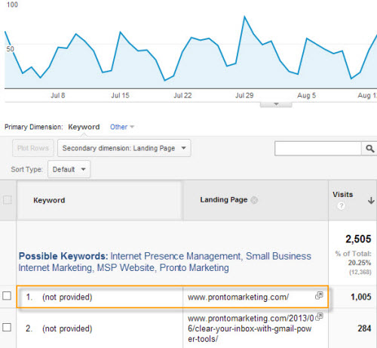Viewport: 377px width, 348px height.
Task: Click the Aug 5 chart axis label
Action: (306, 96)
